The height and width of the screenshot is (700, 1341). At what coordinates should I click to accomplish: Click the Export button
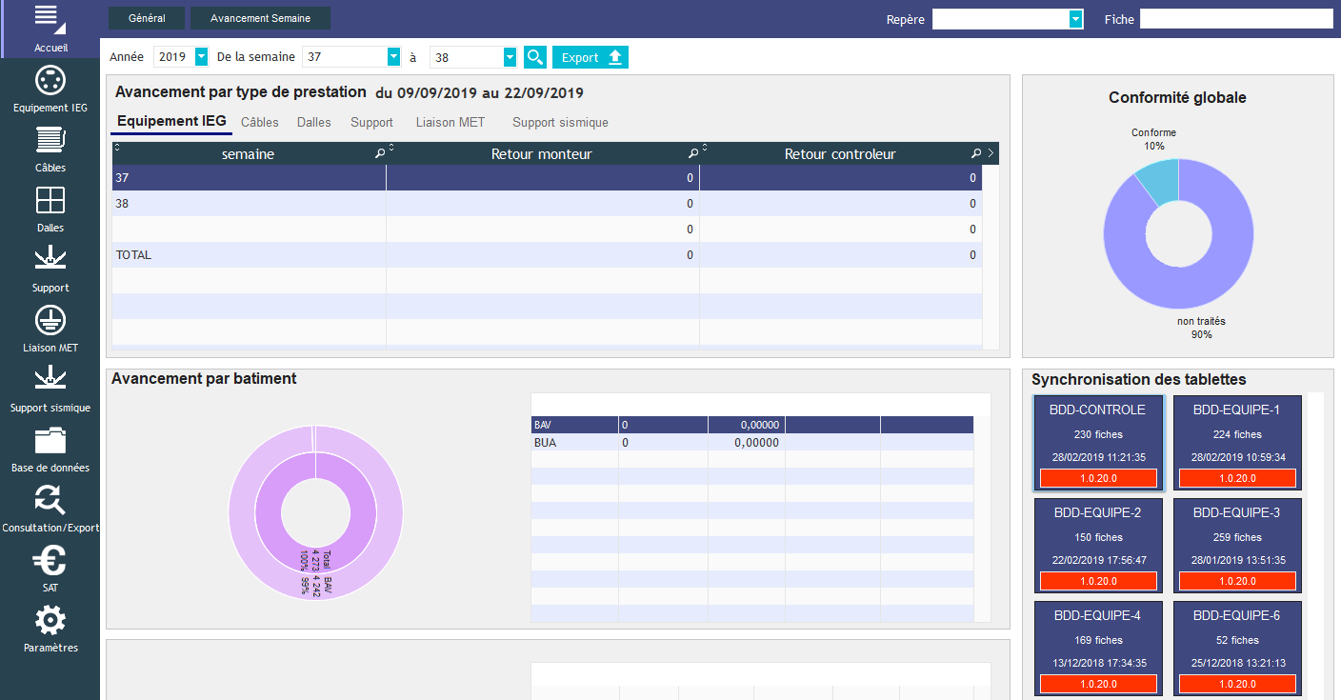(x=590, y=57)
